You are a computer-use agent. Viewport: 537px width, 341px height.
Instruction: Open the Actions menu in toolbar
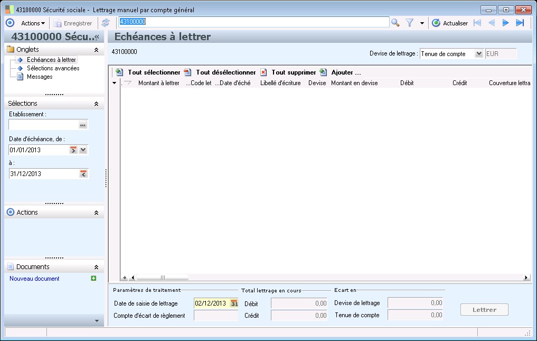click(x=33, y=23)
